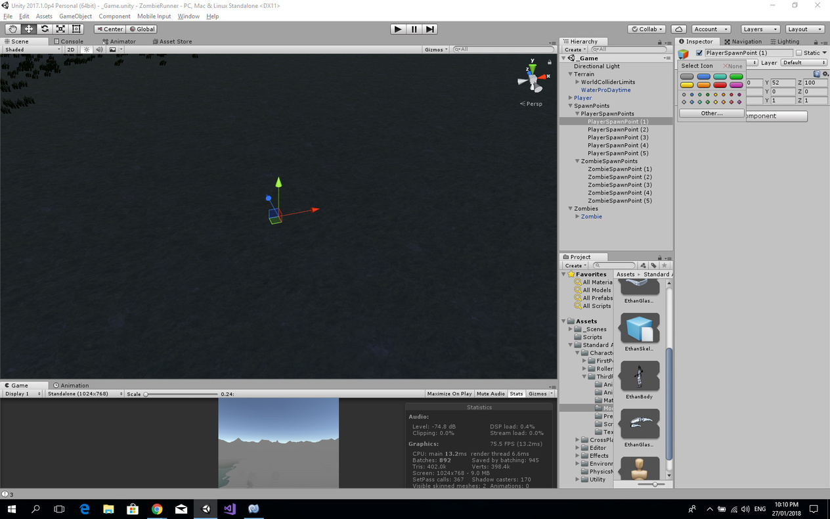Toggle scene lighting sun icon
The image size is (830, 519).
tap(87, 49)
